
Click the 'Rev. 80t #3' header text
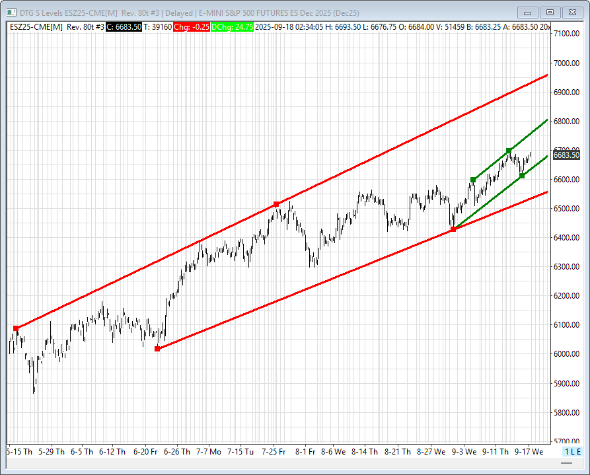85,27
